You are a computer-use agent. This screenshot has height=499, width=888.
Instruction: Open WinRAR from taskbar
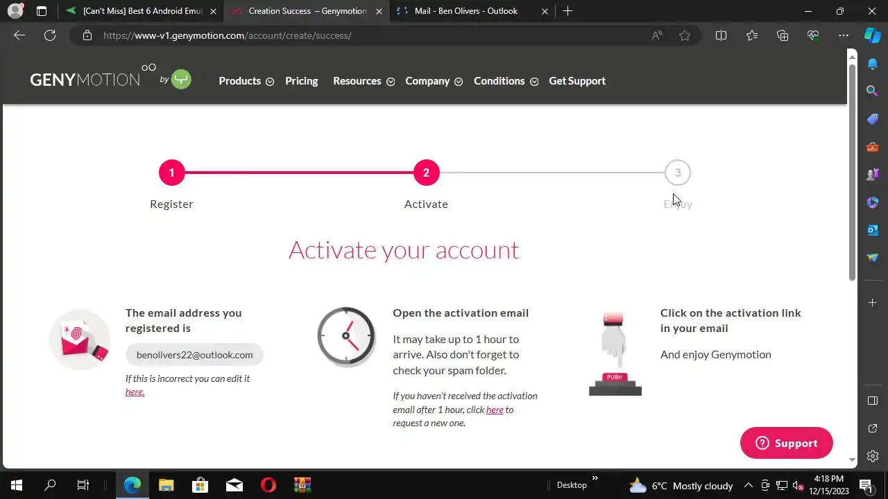(302, 485)
